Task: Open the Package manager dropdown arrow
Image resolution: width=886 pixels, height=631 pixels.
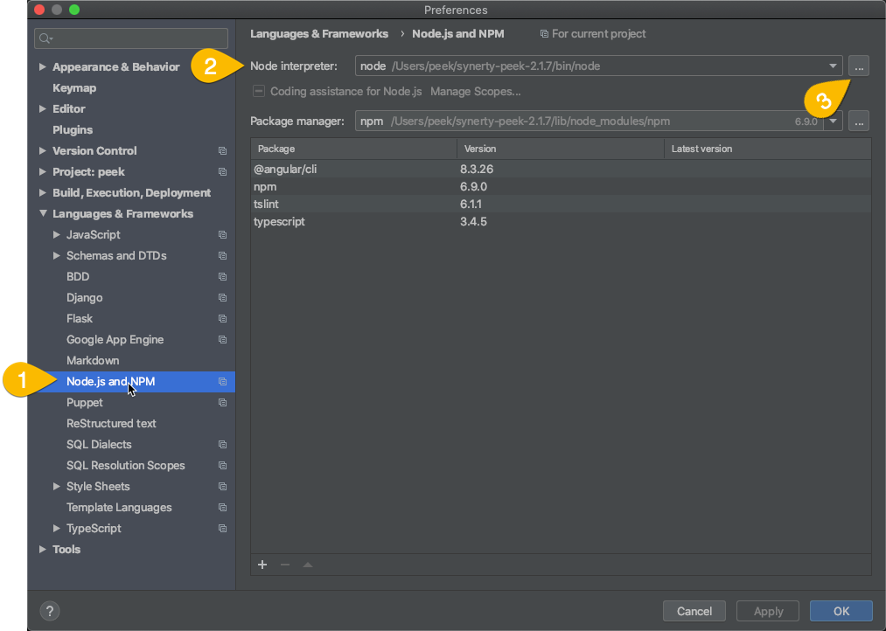Action: pyautogui.click(x=833, y=121)
